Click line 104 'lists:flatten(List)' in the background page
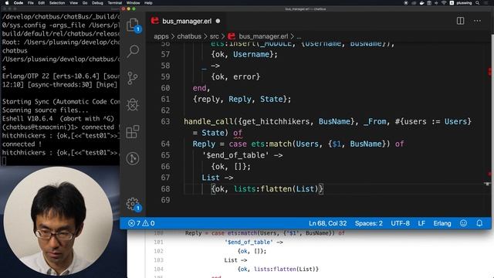Image resolution: width=494 pixels, height=278 pixels. click(284, 269)
